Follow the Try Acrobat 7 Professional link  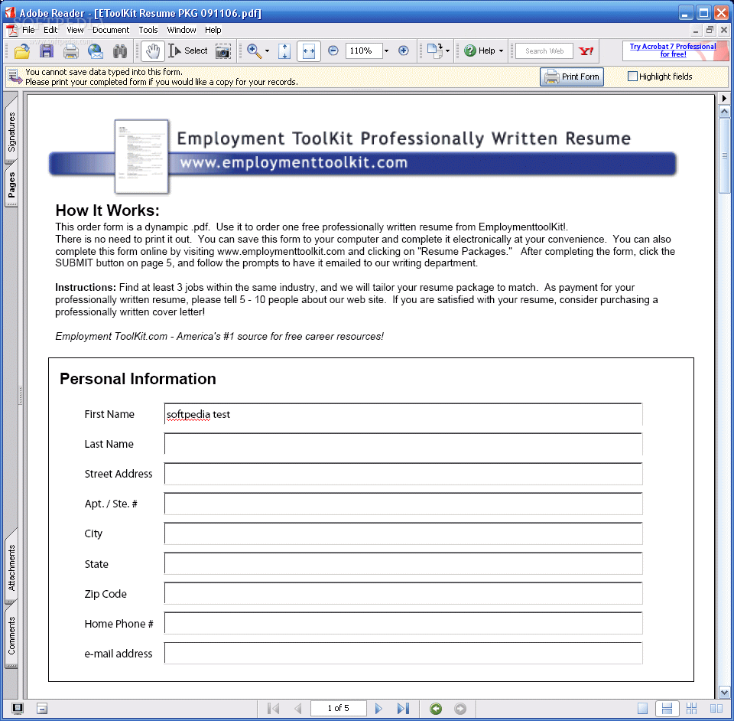[673, 50]
